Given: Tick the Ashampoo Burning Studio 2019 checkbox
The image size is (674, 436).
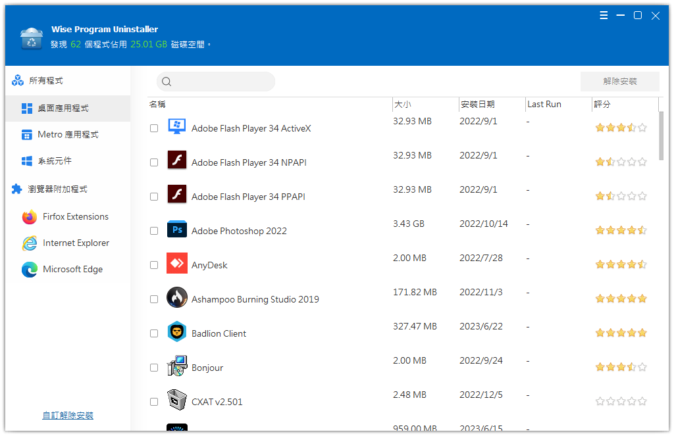Looking at the screenshot, I should [154, 299].
